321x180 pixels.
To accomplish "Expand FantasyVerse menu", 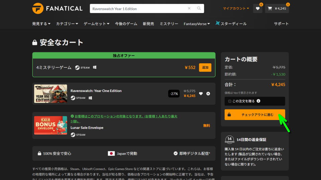I will (x=197, y=24).
